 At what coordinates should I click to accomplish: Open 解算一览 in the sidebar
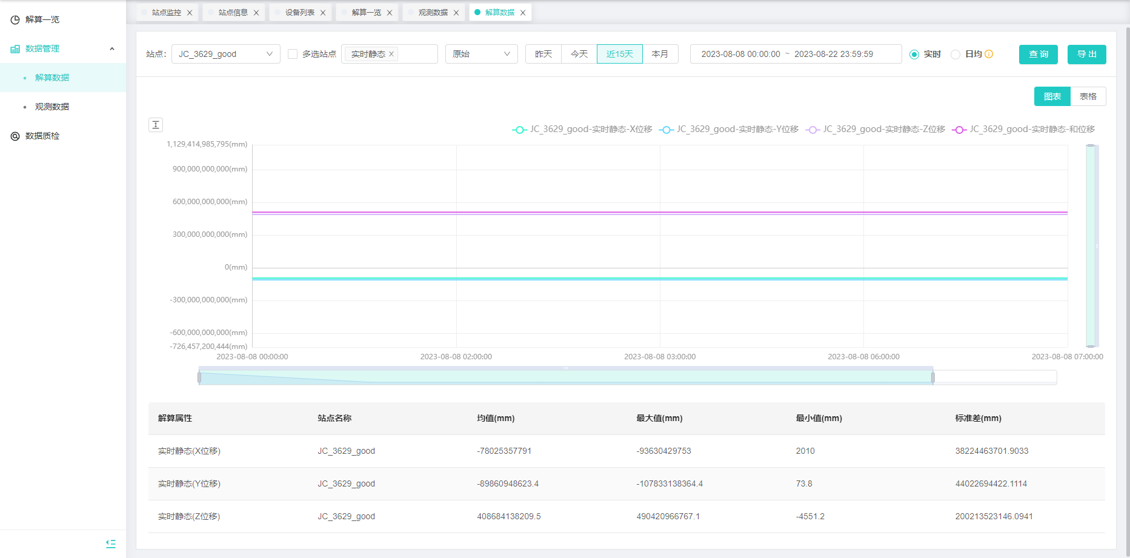(42, 19)
